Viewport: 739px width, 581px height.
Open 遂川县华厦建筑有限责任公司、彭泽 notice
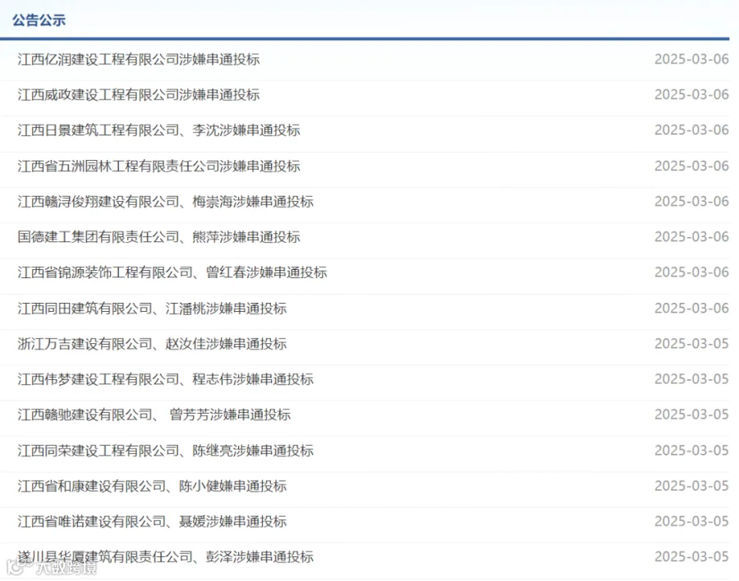click(x=165, y=557)
